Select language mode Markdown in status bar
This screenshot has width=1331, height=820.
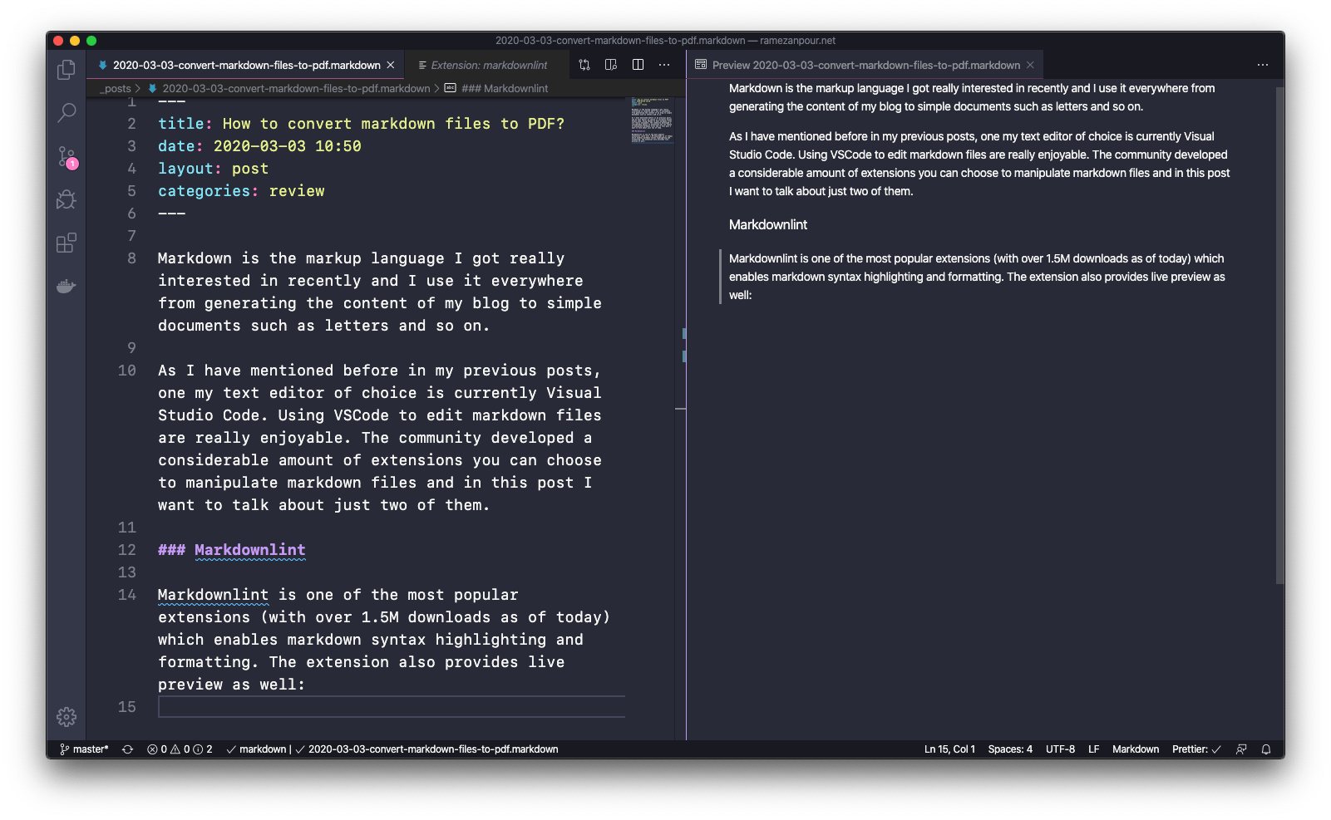[x=1136, y=749]
